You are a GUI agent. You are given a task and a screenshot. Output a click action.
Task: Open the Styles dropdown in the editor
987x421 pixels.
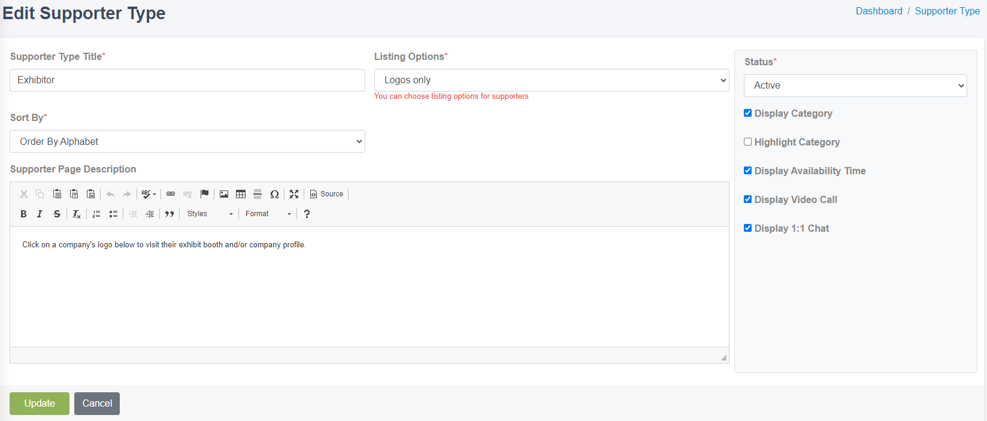tap(210, 214)
